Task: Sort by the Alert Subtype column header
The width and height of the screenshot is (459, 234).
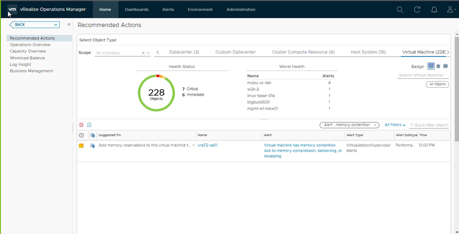Action: click(406, 135)
